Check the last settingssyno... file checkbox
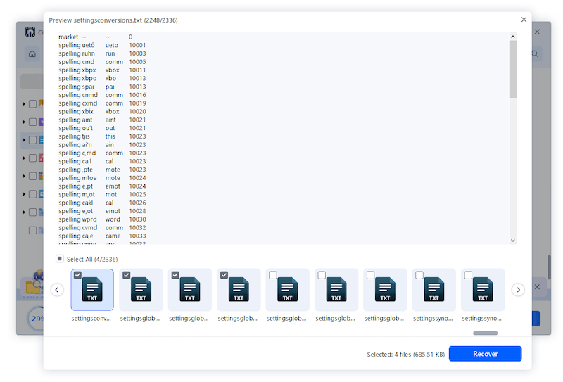 point(468,275)
